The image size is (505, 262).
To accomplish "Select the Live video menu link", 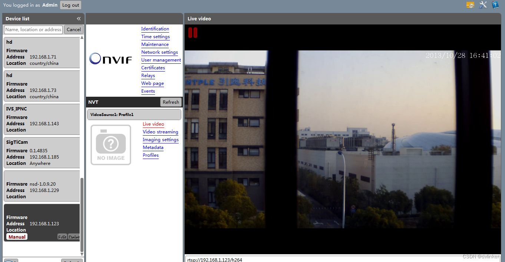I will [153, 124].
